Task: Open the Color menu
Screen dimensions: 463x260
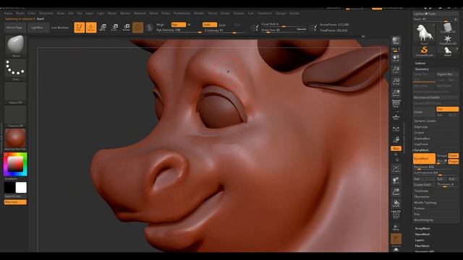Action: (31, 13)
